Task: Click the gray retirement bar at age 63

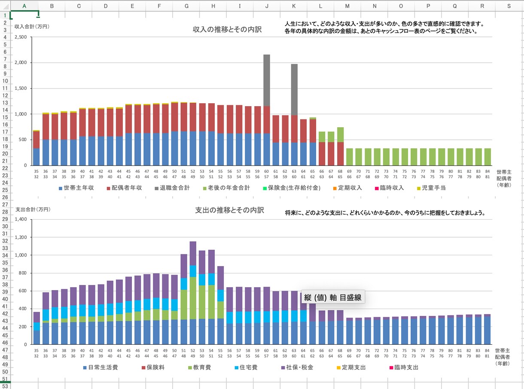Action: tap(294, 89)
